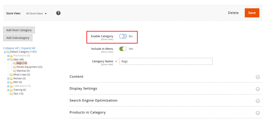Image resolution: width=264 pixels, height=120 pixels.
Task: Open the Products in Category heading
Action: [87, 112]
